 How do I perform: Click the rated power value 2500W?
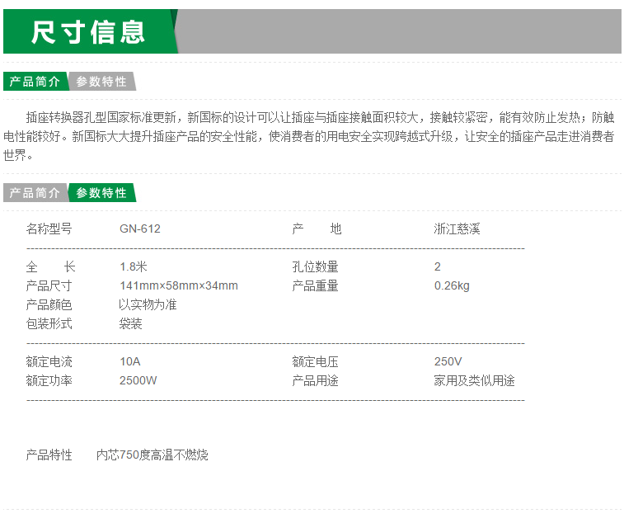(138, 380)
